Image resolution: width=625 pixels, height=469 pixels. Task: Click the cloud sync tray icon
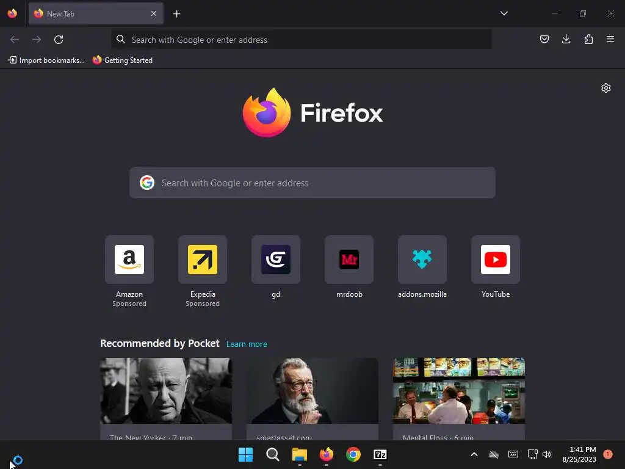[x=494, y=454]
